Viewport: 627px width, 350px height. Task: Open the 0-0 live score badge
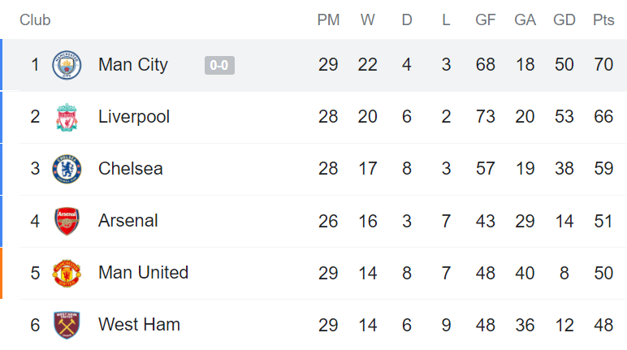219,65
